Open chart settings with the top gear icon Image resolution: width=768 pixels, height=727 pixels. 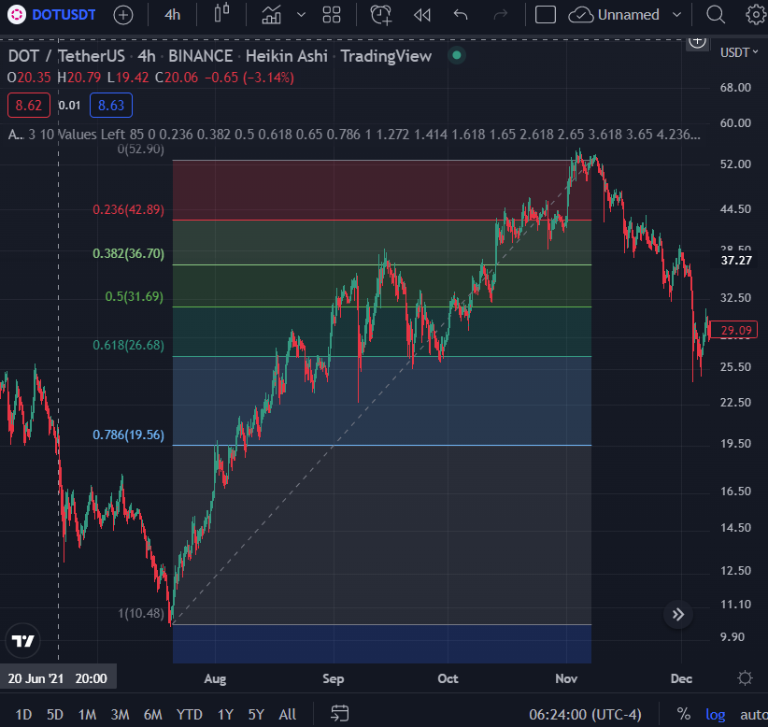(x=756, y=15)
